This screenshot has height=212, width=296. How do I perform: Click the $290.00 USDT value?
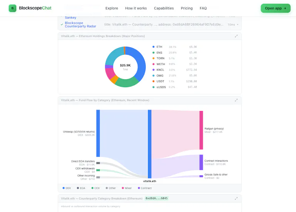point(192,81)
